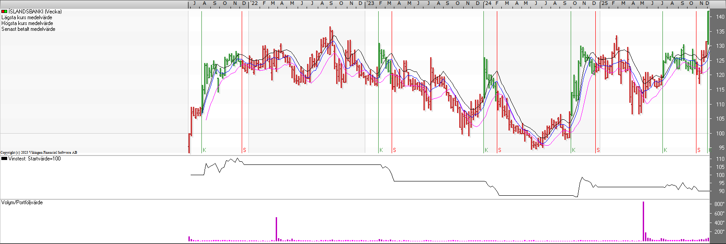Image resolution: width=726 pixels, height=244 pixels.
Task: Click the Vinstest: Startvärde=100 label
Action: coord(34,159)
